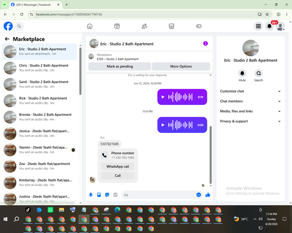Image resolution: width=292 pixels, height=233 pixels.
Task: Open the $700 Studio 2 Bath Apartment listing link
Action: [x=117, y=59]
